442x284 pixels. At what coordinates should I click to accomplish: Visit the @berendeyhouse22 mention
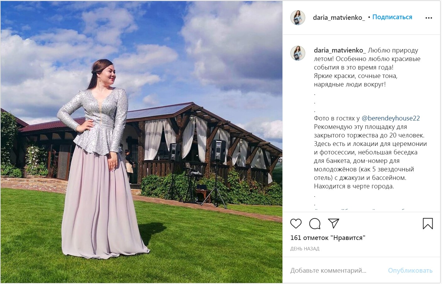[x=391, y=118]
